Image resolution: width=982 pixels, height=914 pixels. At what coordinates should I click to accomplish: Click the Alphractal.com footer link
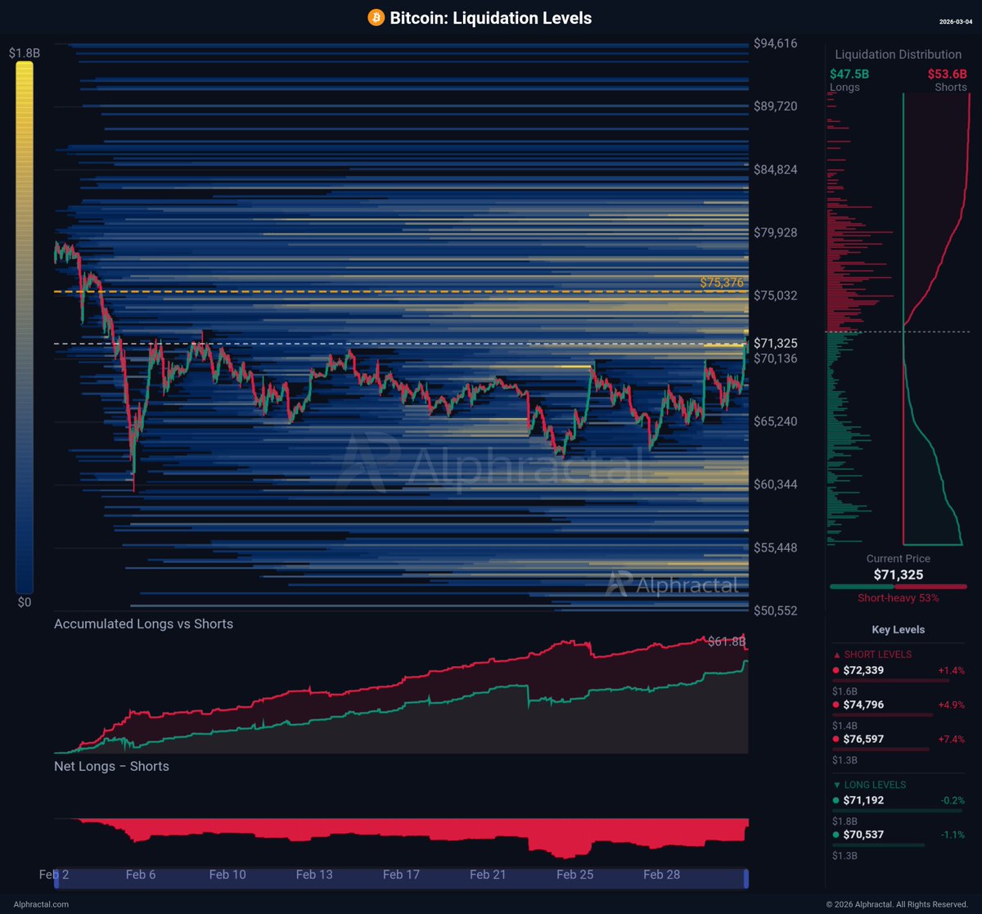pos(42,904)
